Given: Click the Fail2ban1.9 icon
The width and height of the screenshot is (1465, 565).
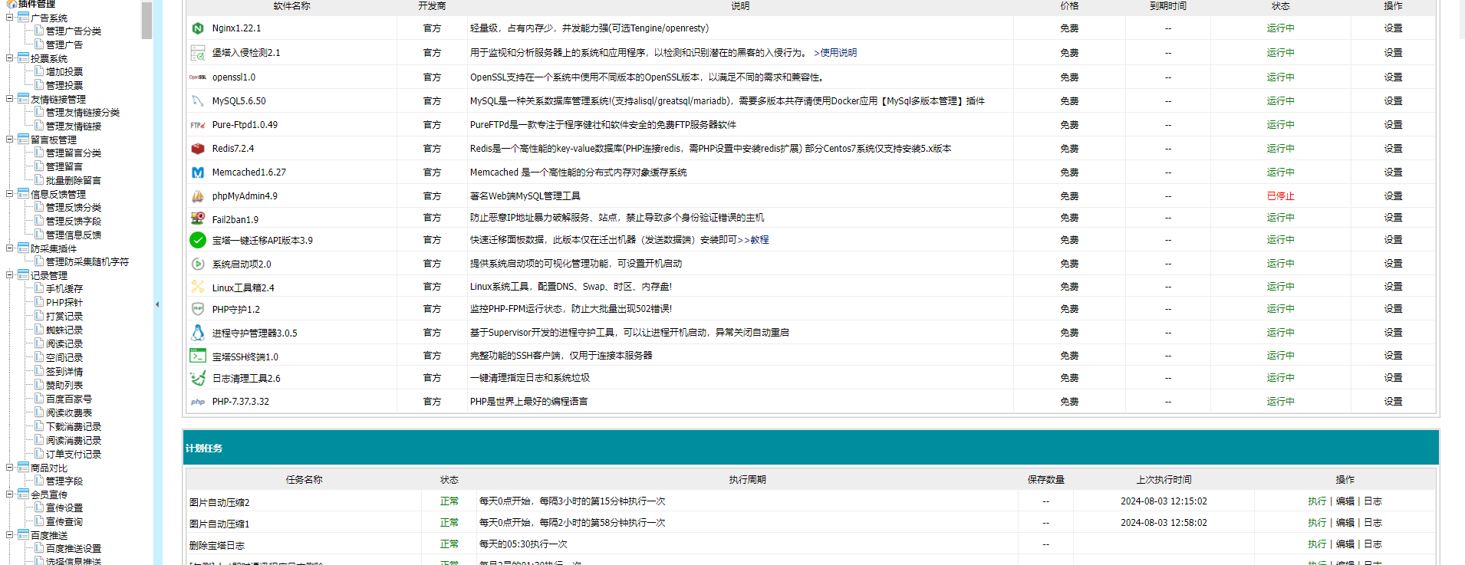Looking at the screenshot, I should pyautogui.click(x=197, y=218).
